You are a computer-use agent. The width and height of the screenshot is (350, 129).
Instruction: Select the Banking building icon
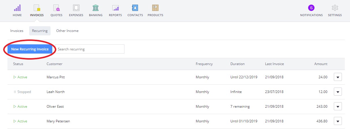(x=96, y=8)
